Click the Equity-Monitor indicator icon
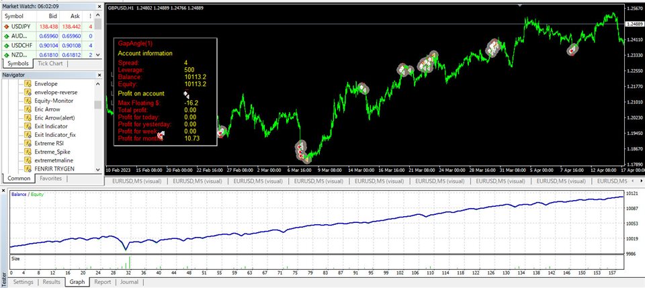Viewport: 645px width, 288px height. click(28, 101)
